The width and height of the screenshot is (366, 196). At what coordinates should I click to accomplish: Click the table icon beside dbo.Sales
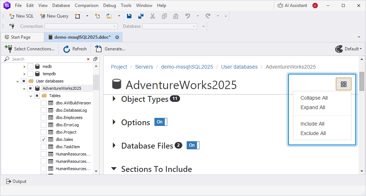pyautogui.click(x=51, y=139)
